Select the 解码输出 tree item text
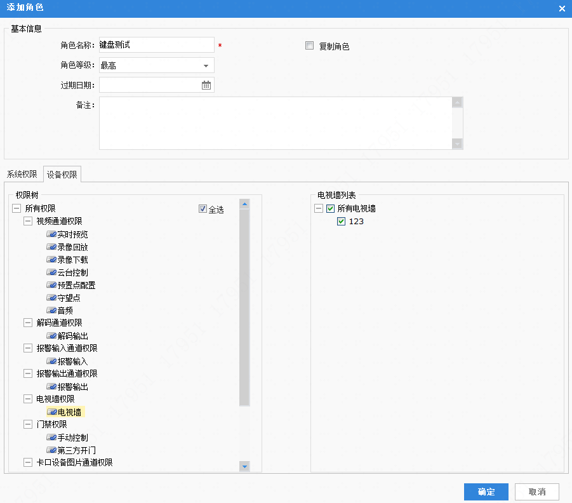The height and width of the screenshot is (503, 572). click(72, 336)
